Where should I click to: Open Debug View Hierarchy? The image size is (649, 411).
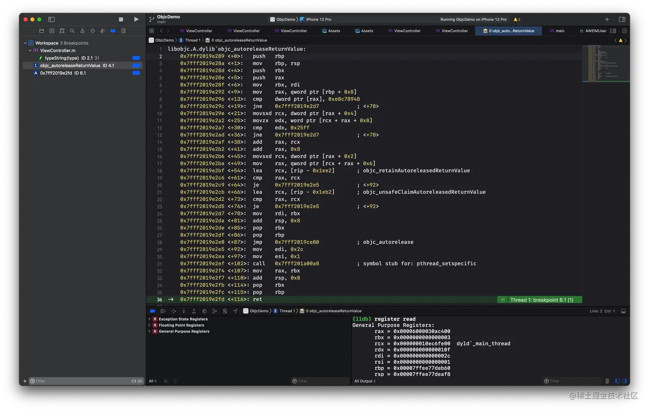(204, 311)
